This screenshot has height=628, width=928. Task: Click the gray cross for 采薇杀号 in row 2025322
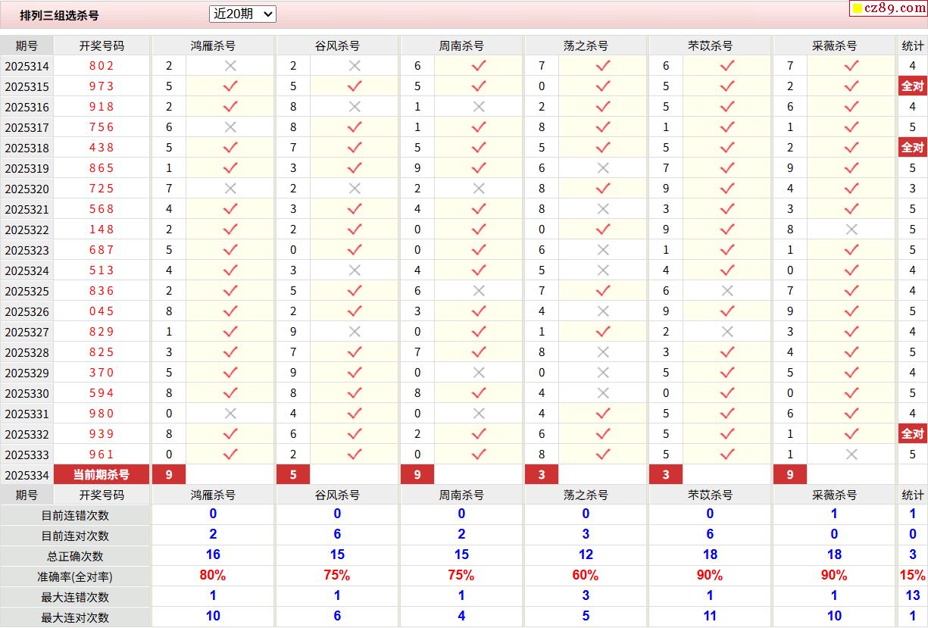pos(851,230)
